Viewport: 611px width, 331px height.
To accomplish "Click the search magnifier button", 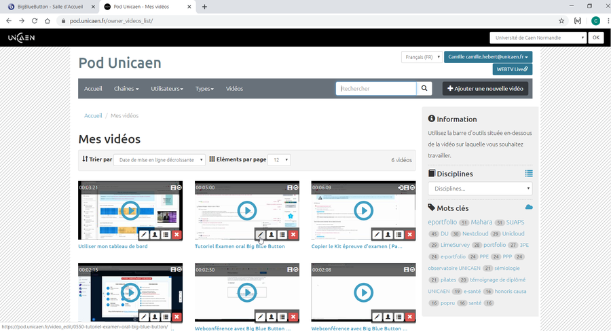I will [424, 88].
